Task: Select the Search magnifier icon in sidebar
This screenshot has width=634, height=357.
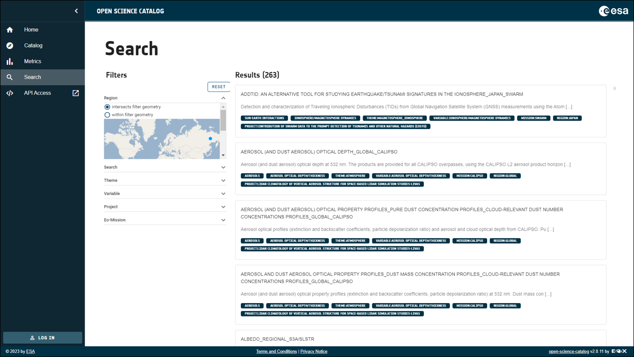Action: (9, 77)
